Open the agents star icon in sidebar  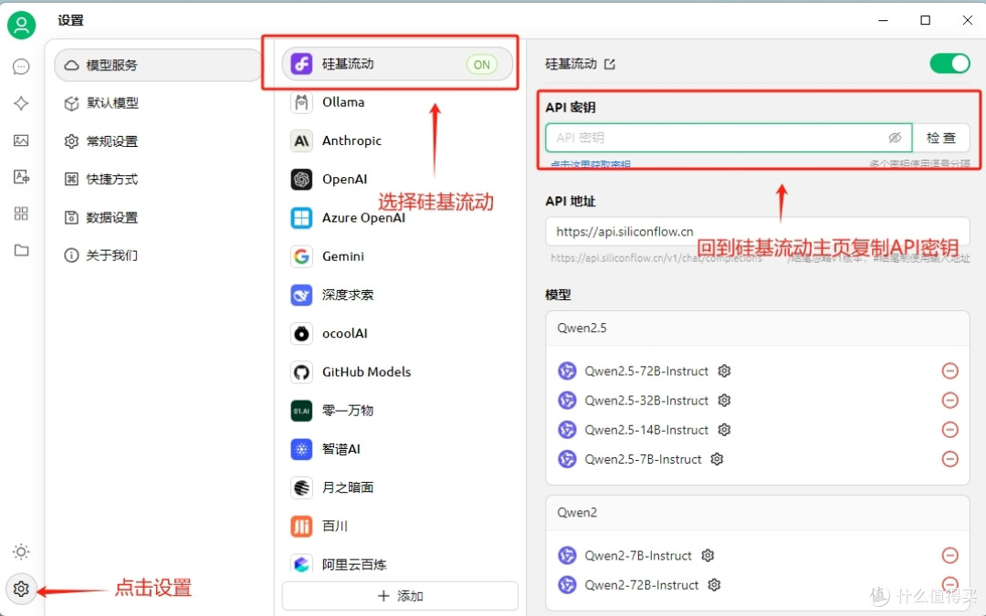point(21,103)
